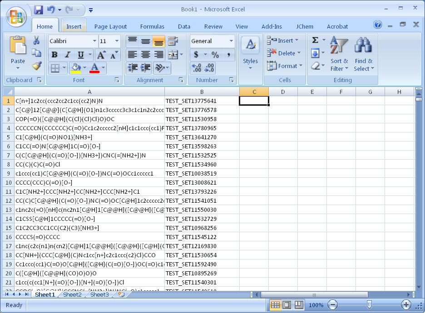The image size is (425, 313).
Task: Open the font size dropdown
Action: (x=117, y=41)
